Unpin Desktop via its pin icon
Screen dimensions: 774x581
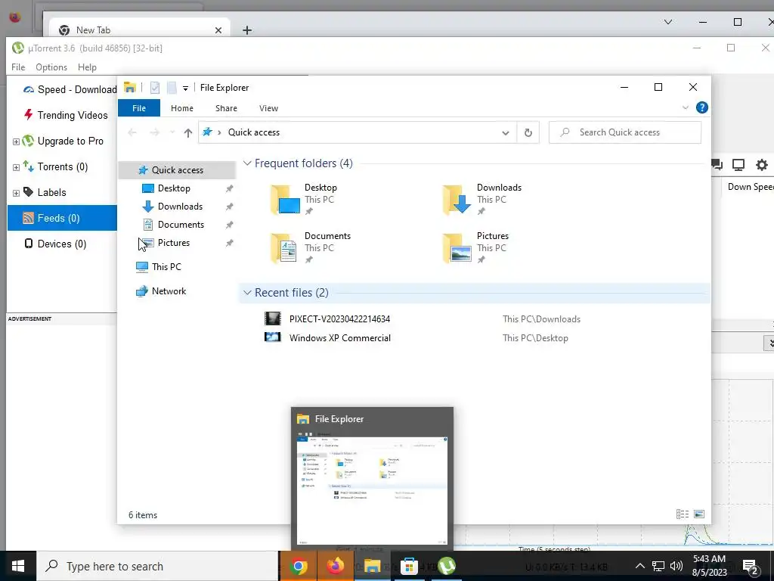(x=229, y=188)
